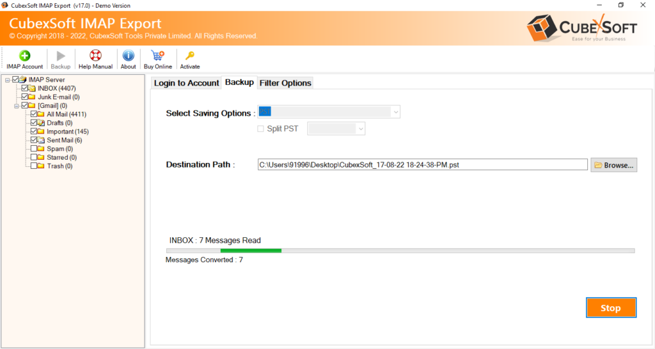Collapse the IMAP Server tree node
Screen dimensions: 655x349
[x=8, y=80]
